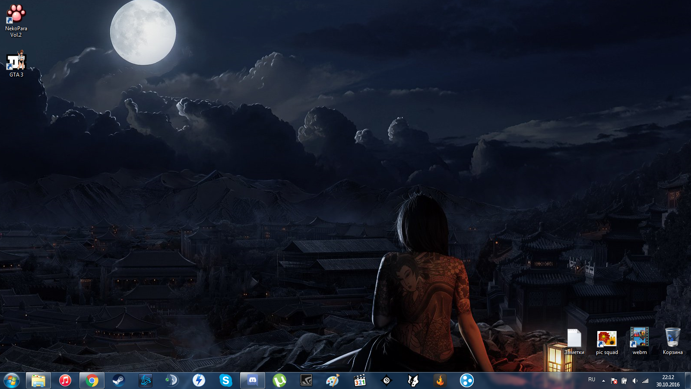Open the volume speaker tray icon
The image size is (691, 389).
click(x=634, y=381)
